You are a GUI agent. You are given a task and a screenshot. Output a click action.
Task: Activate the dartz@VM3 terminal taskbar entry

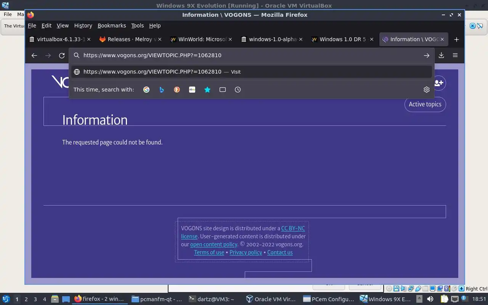click(x=212, y=299)
